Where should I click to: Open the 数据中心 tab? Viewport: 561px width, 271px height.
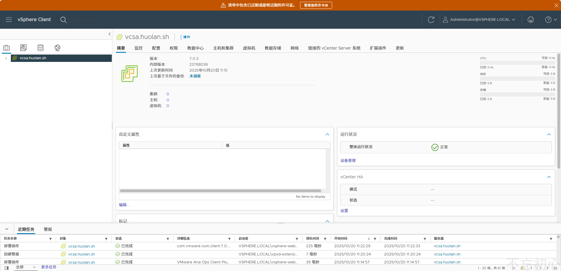tap(195, 48)
